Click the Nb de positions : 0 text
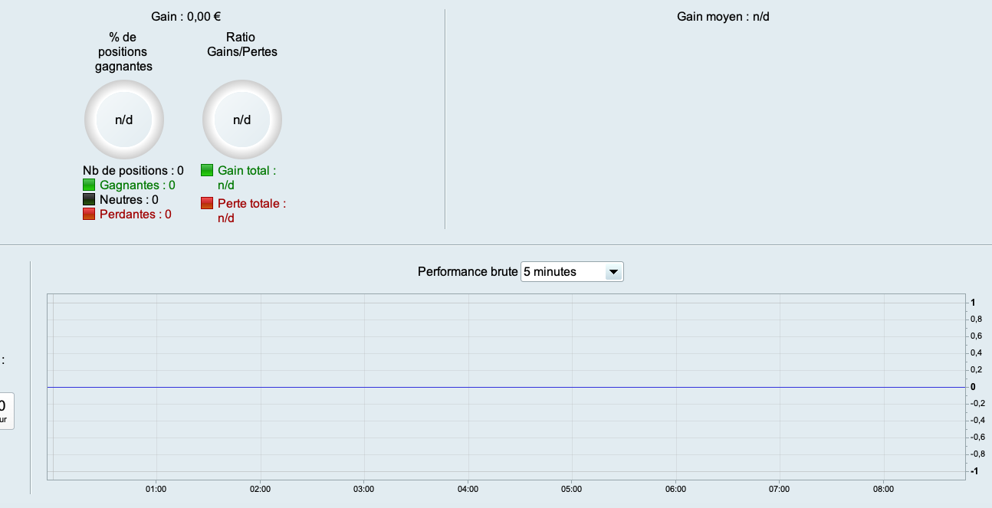 click(133, 170)
